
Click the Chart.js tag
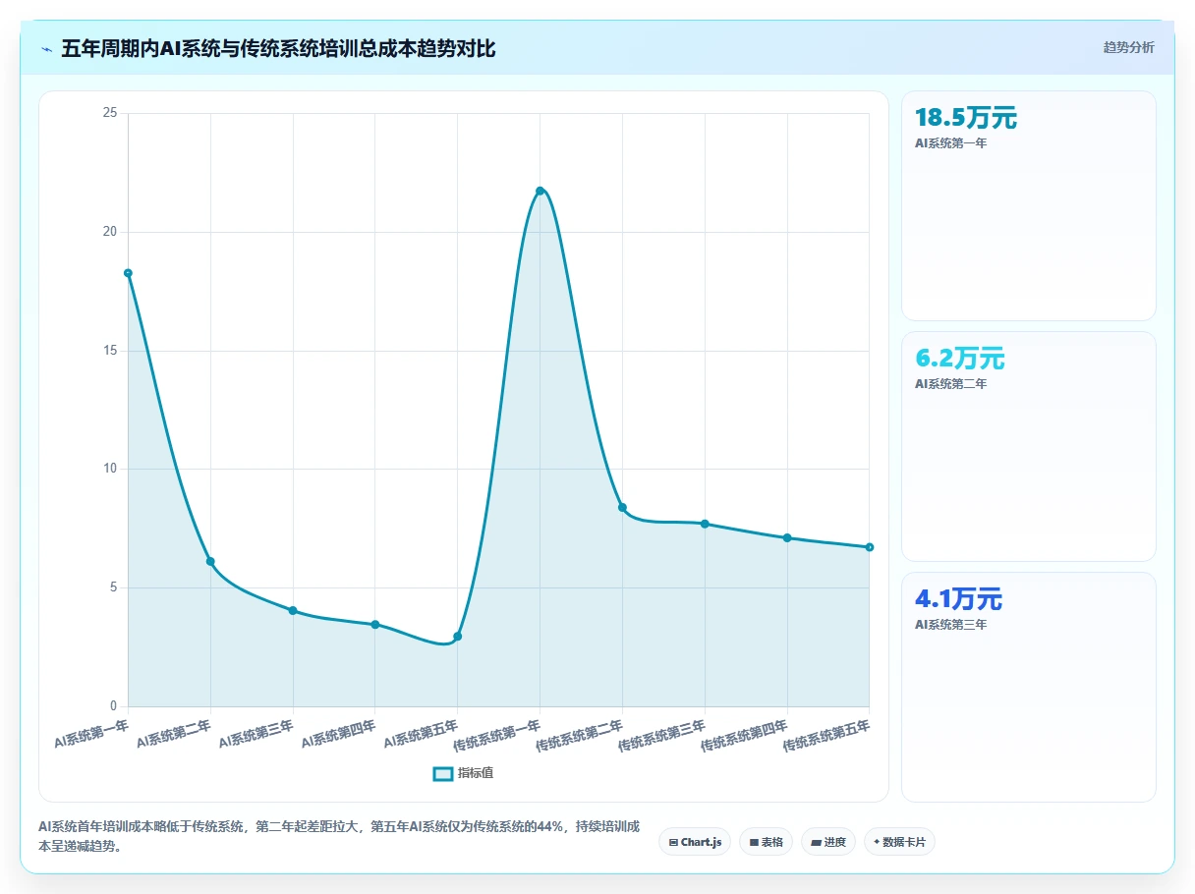(x=695, y=842)
